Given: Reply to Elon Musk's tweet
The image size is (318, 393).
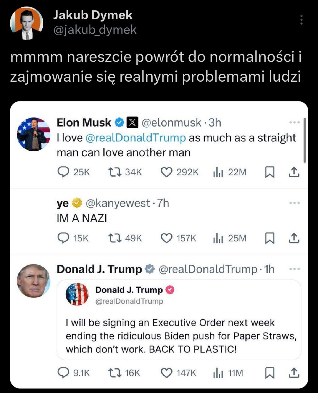Looking at the screenshot, I should coord(63,172).
